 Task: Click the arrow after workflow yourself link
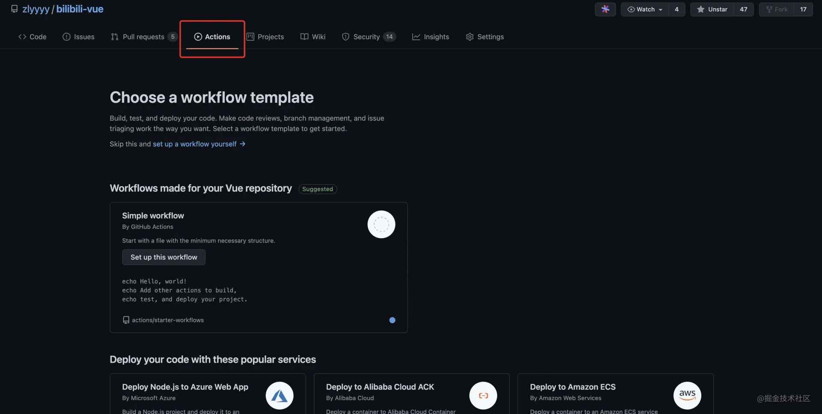pos(242,144)
